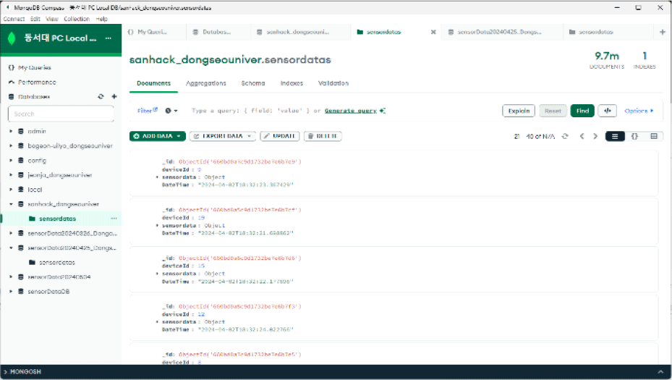The width and height of the screenshot is (672, 380).
Task: Expand the sensorDataDB database
Action: (11, 292)
